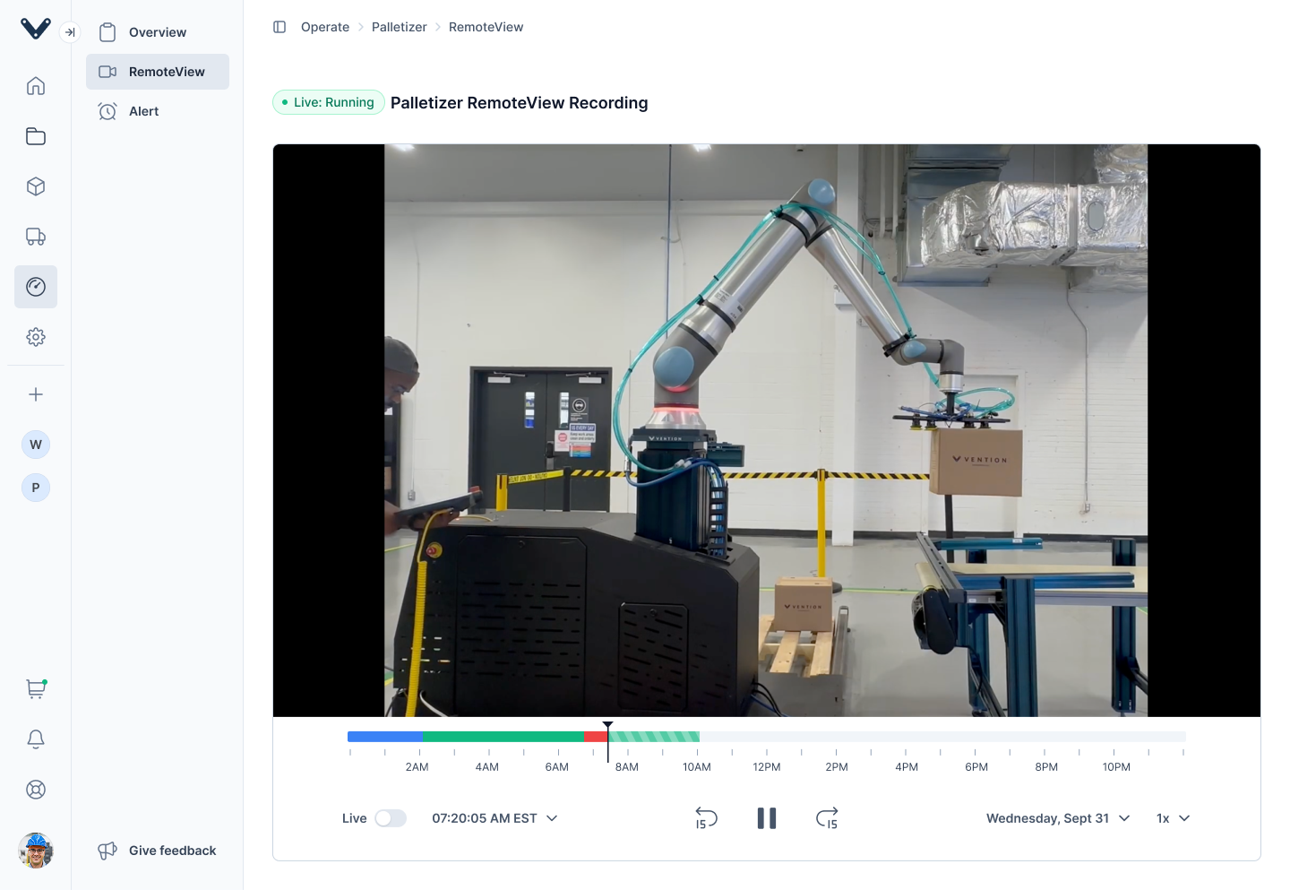Open the folder projects icon
The width and height of the screenshot is (1290, 890).
(x=36, y=135)
